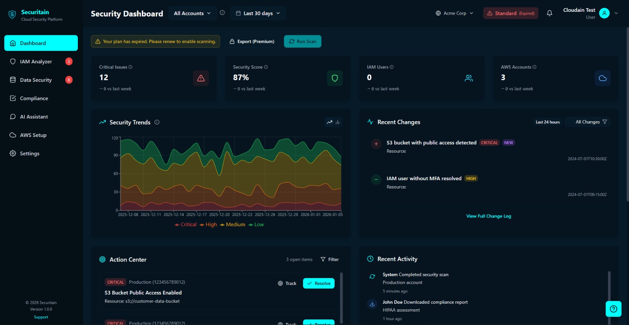Go to Dashboard in sidebar
This screenshot has width=629, height=325.
(41, 43)
